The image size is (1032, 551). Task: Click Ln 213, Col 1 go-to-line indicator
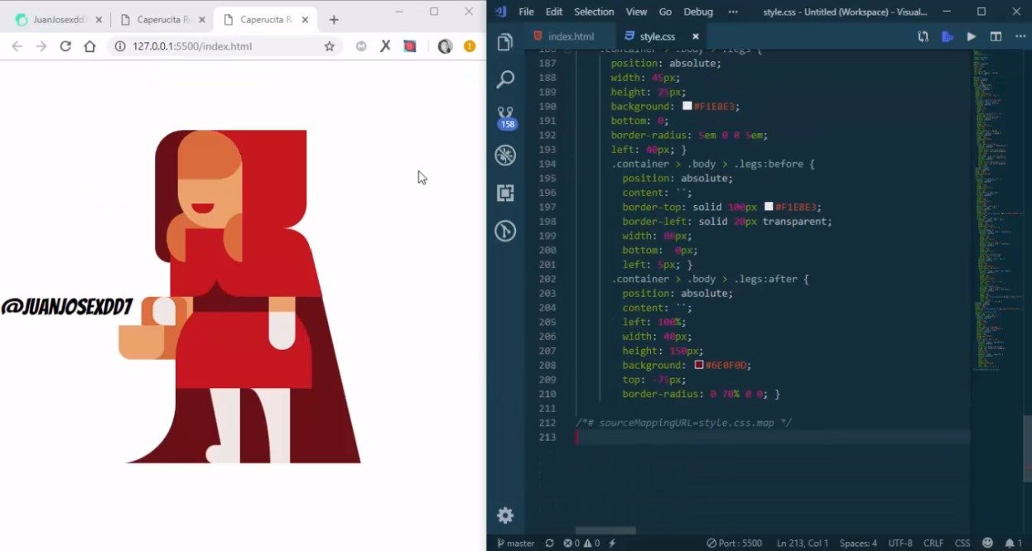click(x=803, y=544)
